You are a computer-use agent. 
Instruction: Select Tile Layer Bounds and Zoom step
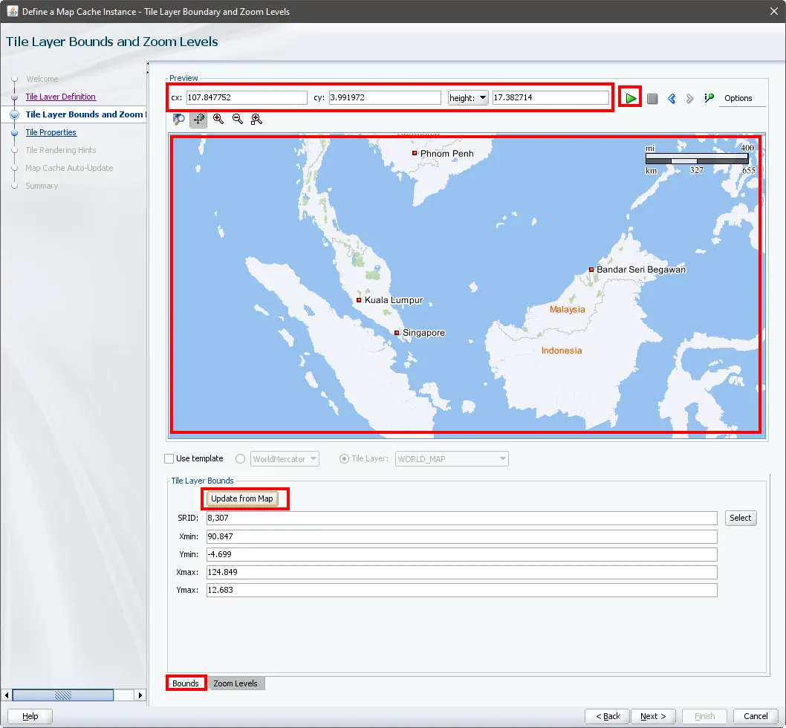click(x=85, y=114)
